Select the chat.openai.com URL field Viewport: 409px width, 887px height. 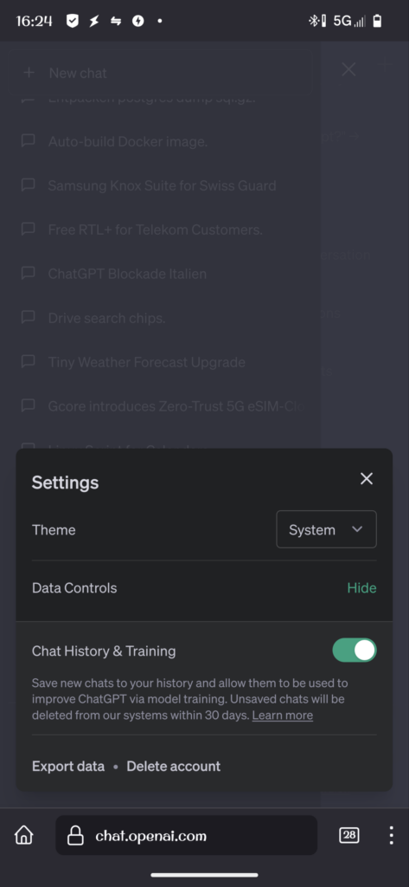[x=187, y=835]
